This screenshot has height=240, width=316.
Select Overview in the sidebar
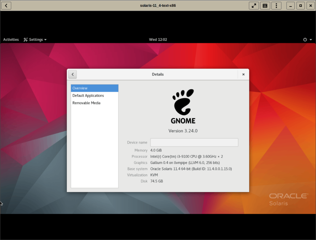[x=94, y=88]
